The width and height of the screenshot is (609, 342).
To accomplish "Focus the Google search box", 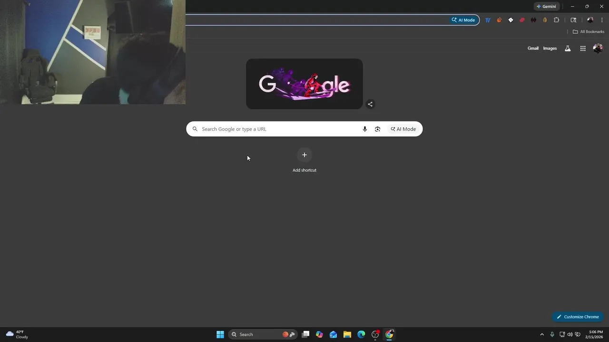I will coord(304,129).
